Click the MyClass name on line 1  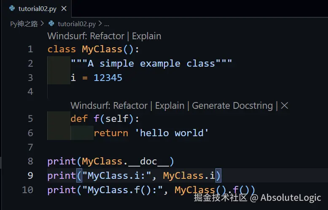[x=102, y=49]
